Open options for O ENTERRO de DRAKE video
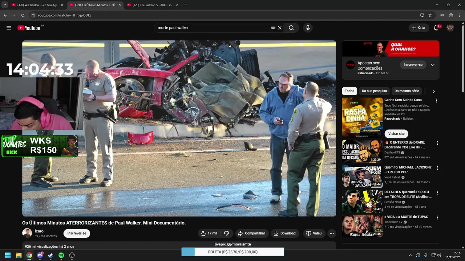This screenshot has width=465, height=261. pyautogui.click(x=437, y=143)
